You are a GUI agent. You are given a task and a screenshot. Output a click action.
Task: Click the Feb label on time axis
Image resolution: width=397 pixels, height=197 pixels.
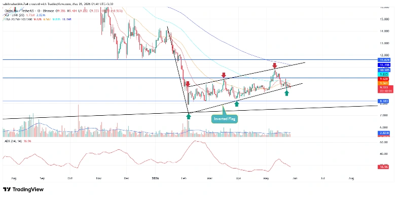point(185,179)
